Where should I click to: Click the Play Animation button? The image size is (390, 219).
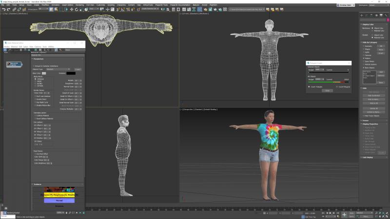click(331, 213)
